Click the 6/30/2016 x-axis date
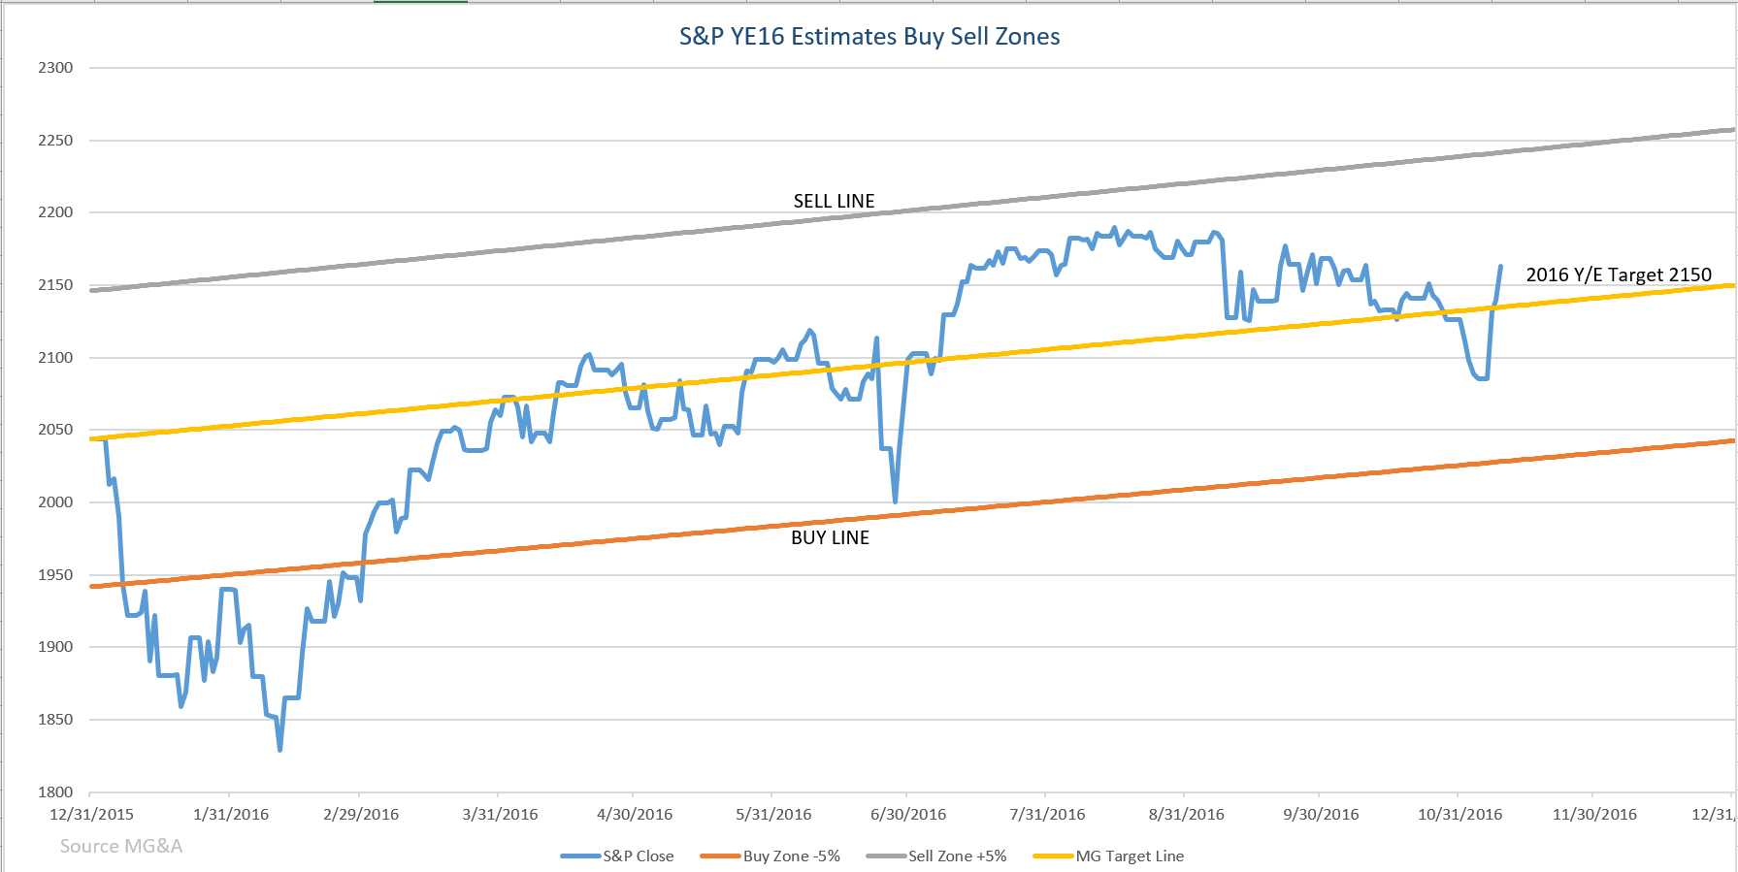This screenshot has height=872, width=1738. [908, 815]
